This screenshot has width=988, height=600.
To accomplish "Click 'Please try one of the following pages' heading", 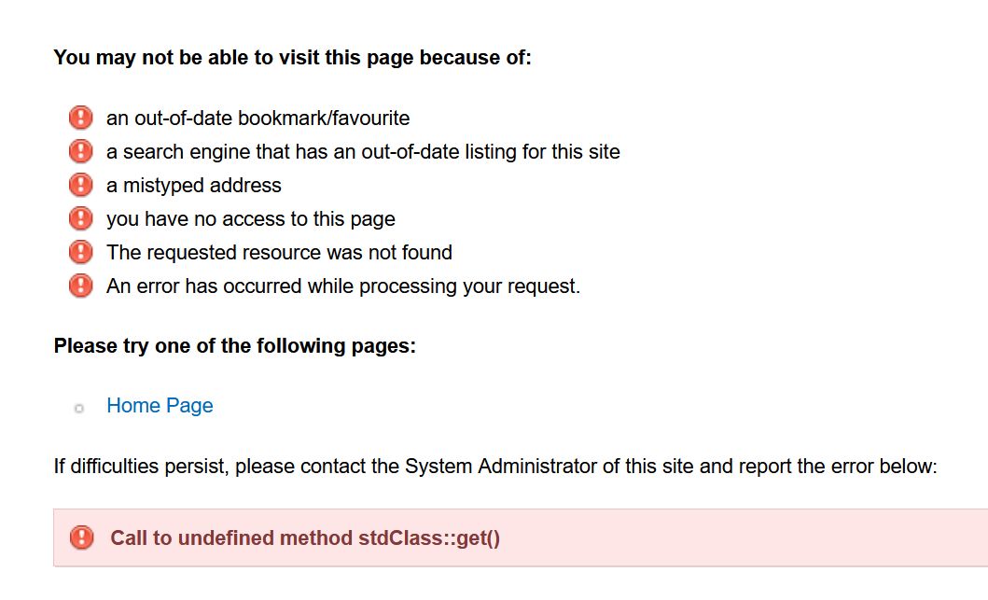I will click(x=234, y=346).
